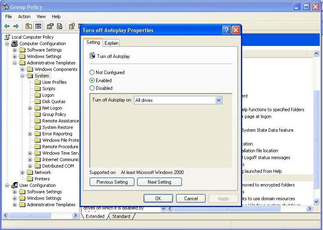Switch to the Explain tab
The height and width of the screenshot is (230, 323).
[x=111, y=43]
